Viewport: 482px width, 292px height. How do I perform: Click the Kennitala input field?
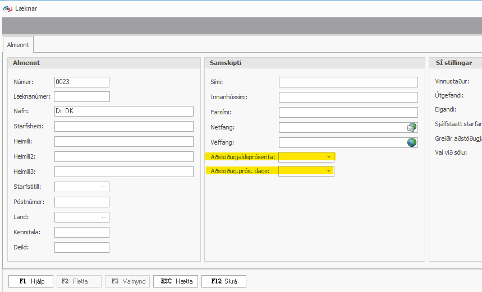pos(81,232)
